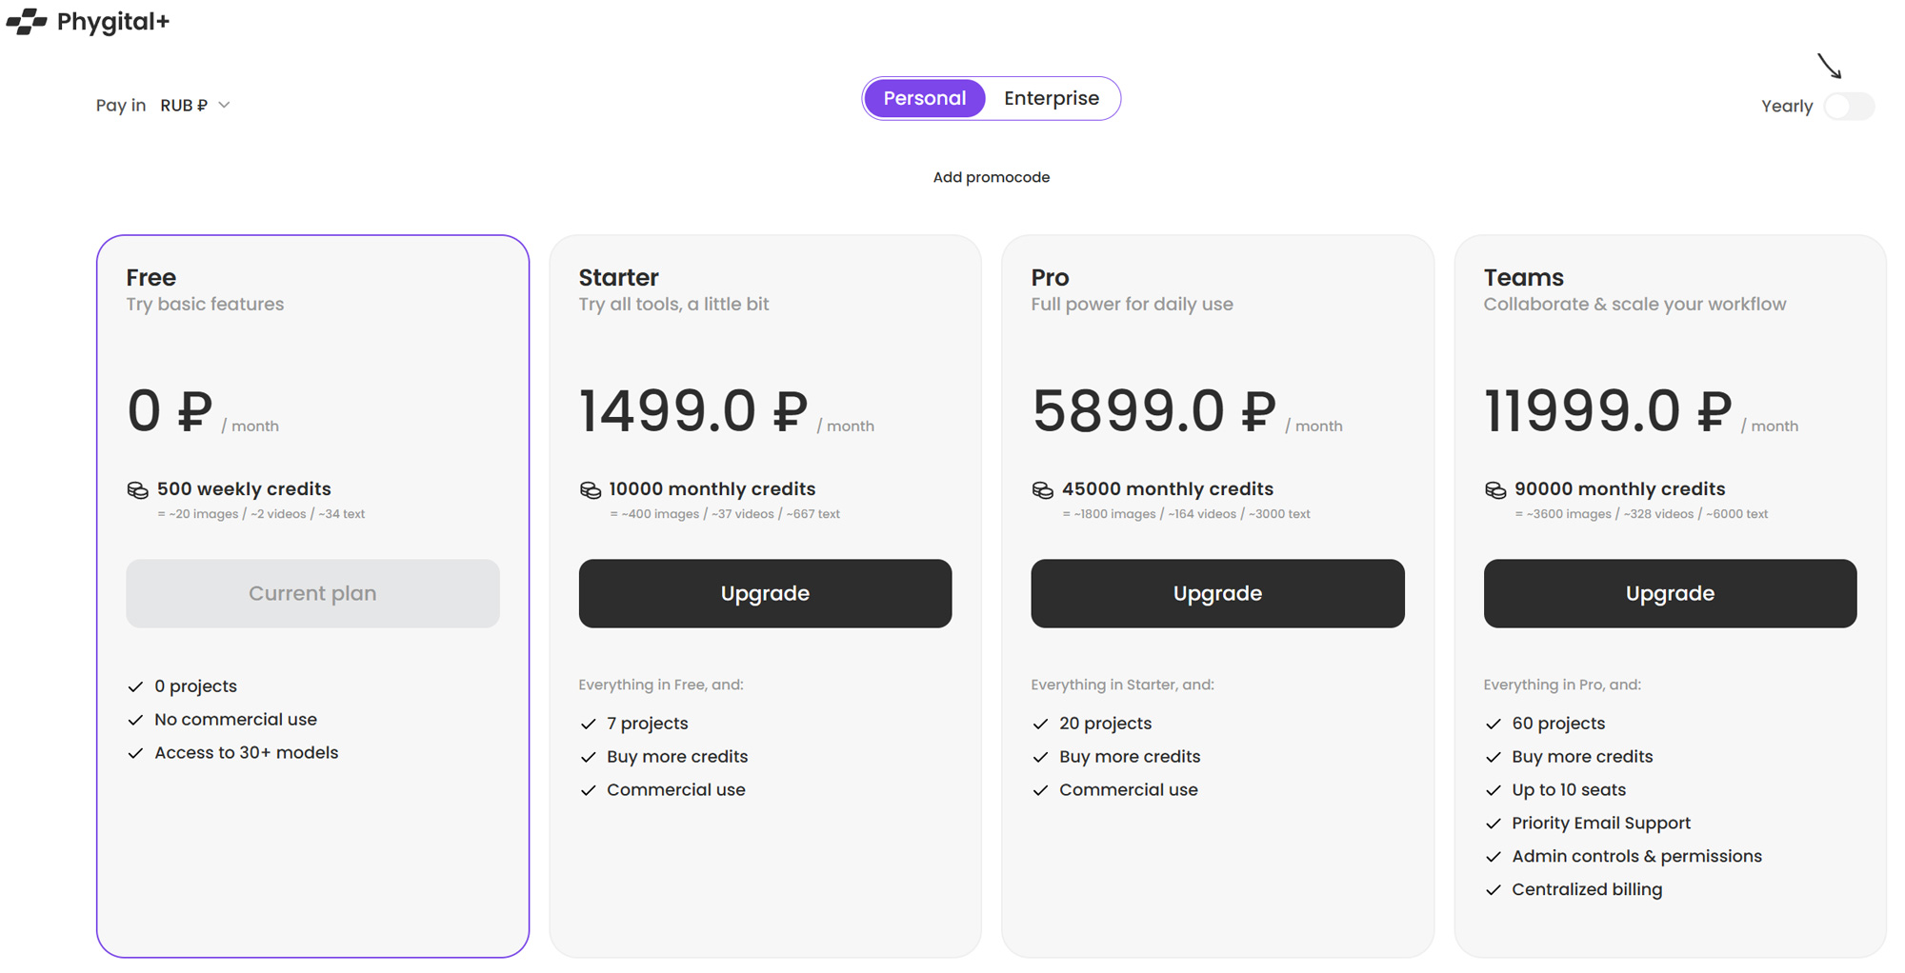
Task: Click the Starter plan credits coin icon
Action: coord(590,489)
